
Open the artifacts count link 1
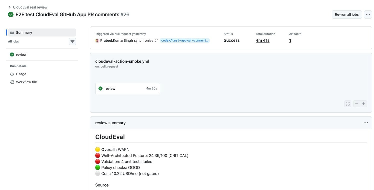tap(290, 40)
